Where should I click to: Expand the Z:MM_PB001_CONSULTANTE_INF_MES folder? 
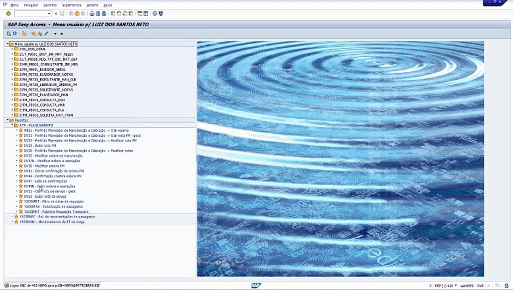click(12, 64)
